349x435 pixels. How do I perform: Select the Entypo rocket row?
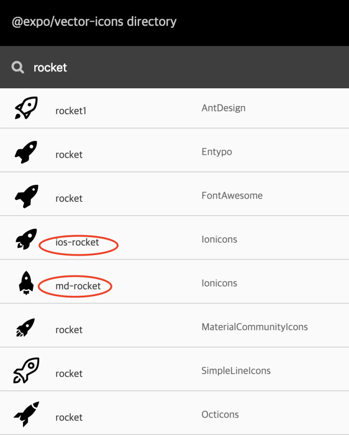[x=174, y=151]
